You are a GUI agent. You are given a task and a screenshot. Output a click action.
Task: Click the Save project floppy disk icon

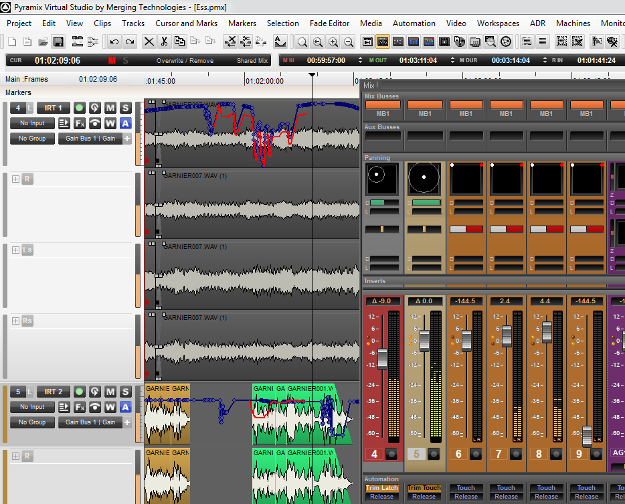[x=58, y=41]
